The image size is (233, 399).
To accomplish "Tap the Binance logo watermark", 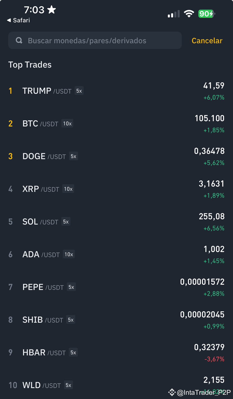I will (x=172, y=392).
